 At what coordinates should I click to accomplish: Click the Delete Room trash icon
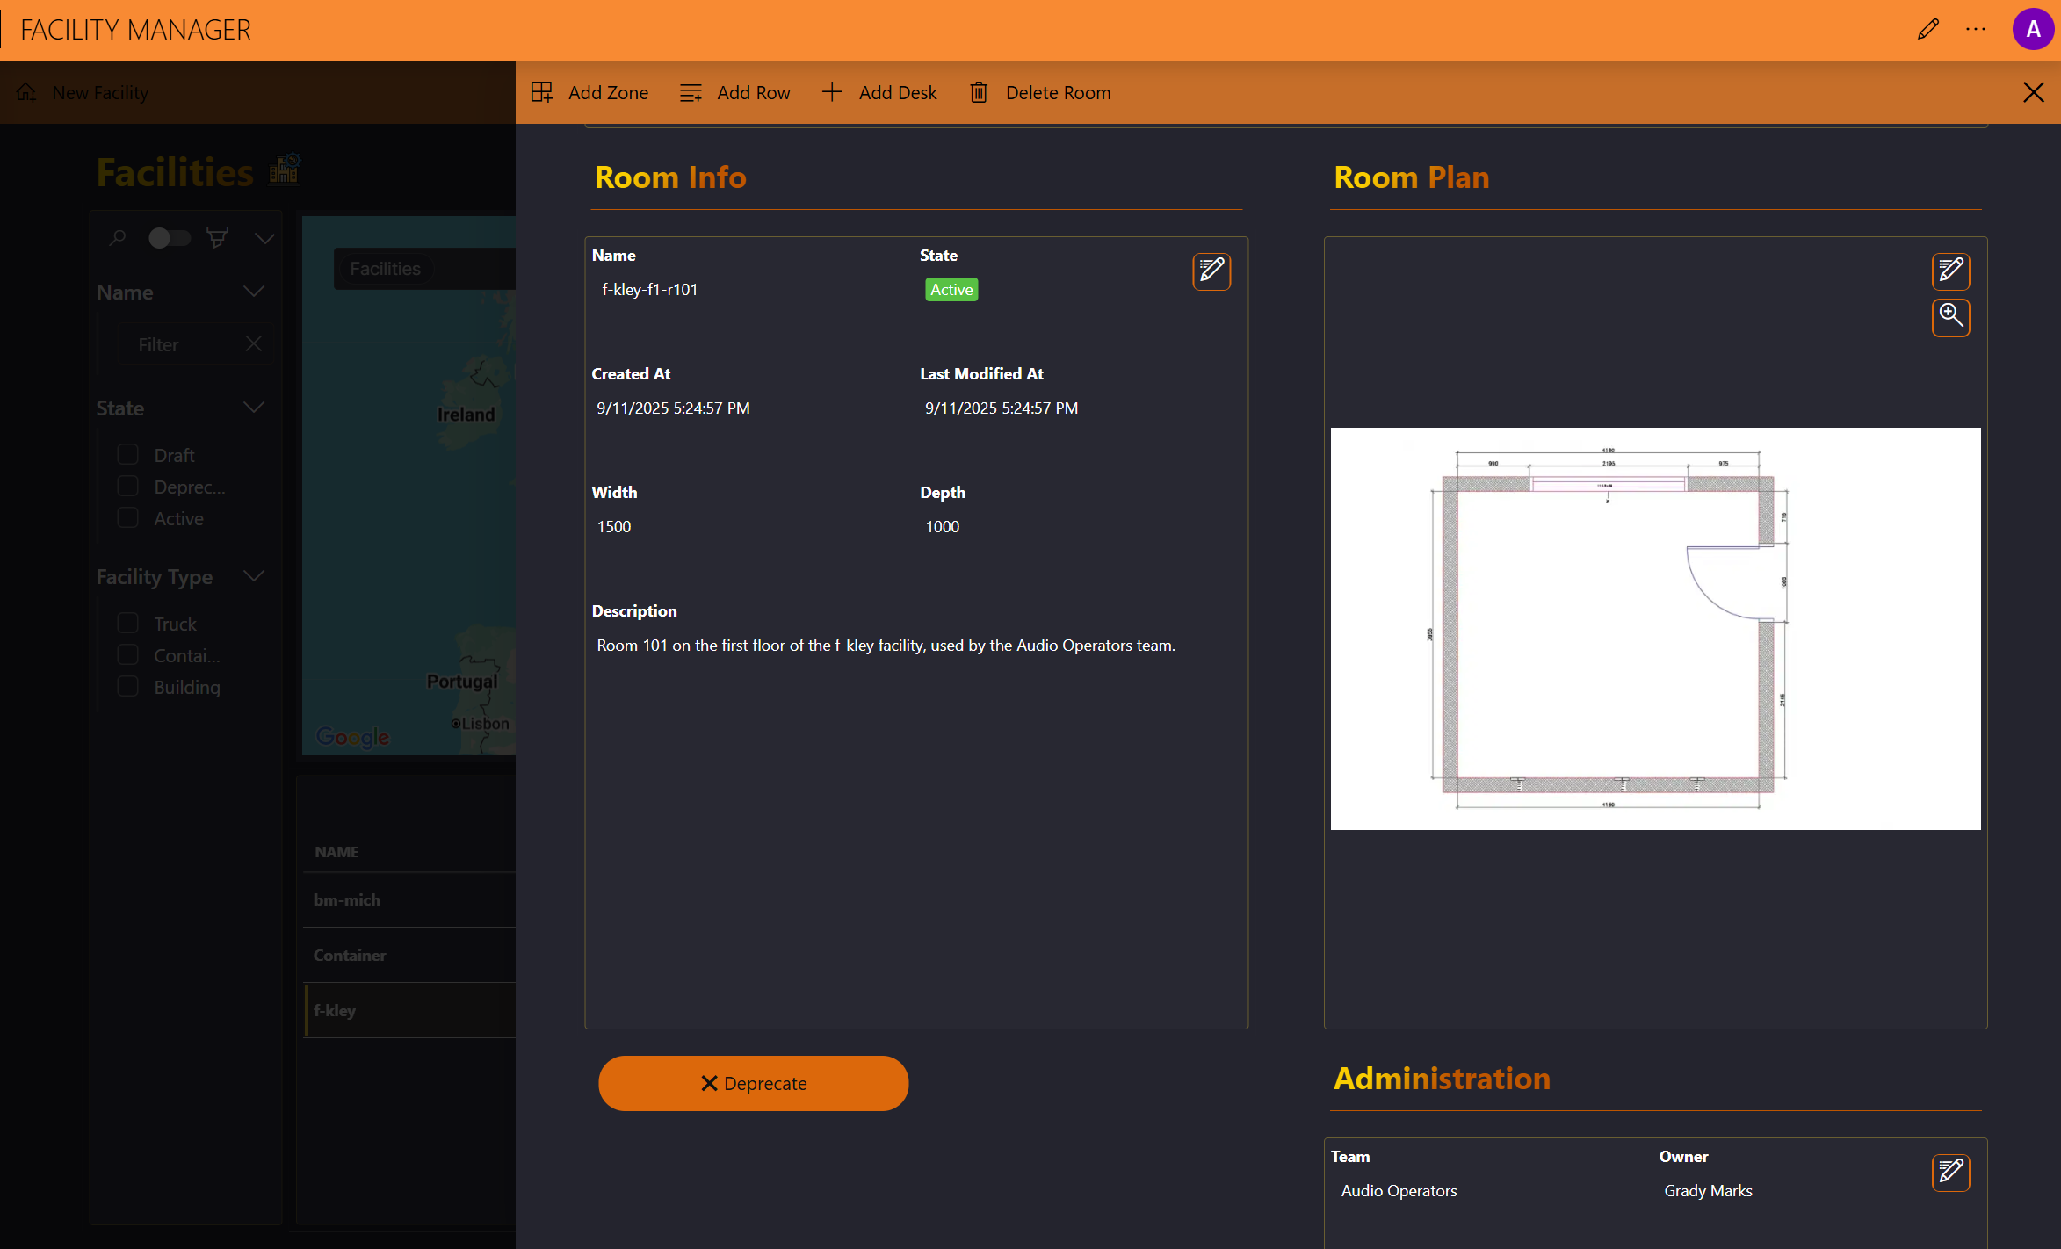click(x=978, y=92)
